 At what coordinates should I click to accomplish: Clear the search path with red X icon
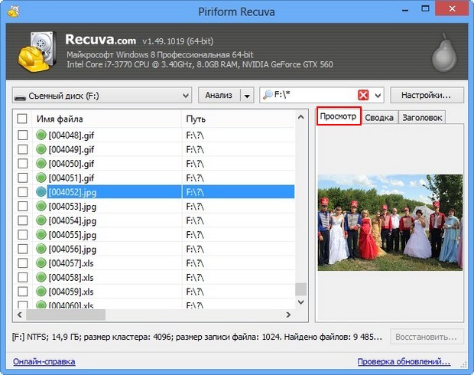coord(363,96)
